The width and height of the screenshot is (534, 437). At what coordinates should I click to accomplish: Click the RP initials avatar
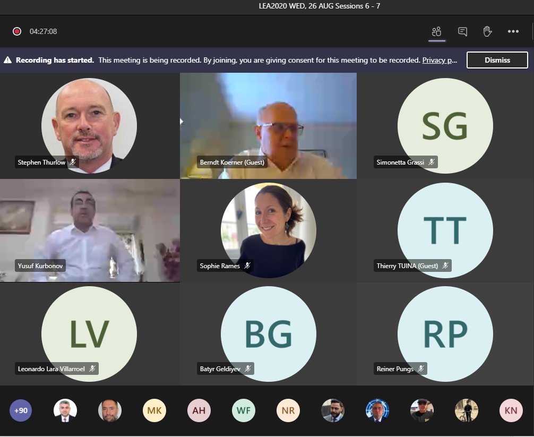point(445,334)
